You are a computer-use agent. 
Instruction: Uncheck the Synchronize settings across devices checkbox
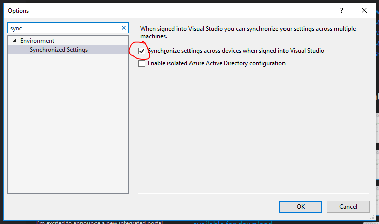coord(142,51)
